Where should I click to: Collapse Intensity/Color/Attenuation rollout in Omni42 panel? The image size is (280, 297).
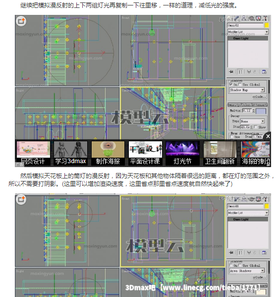point(247,105)
